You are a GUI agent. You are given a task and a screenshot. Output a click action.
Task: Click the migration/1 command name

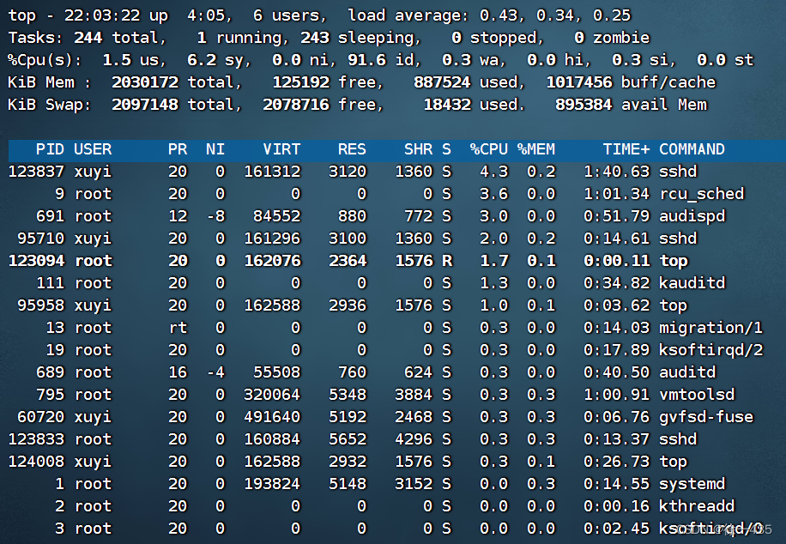click(710, 328)
